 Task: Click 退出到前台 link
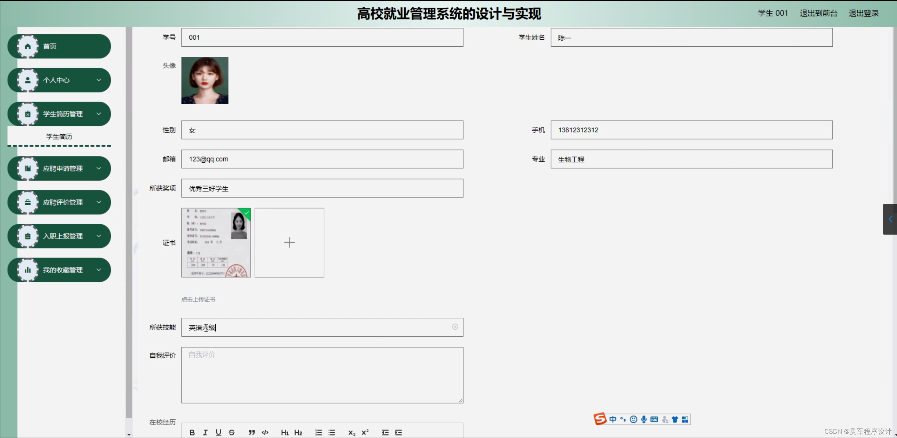click(818, 13)
